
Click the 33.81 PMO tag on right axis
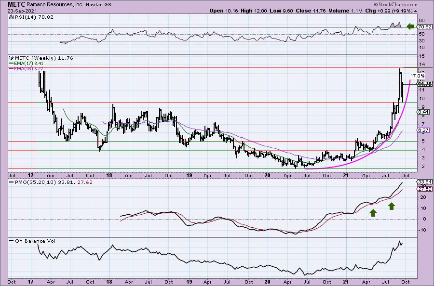pyautogui.click(x=425, y=182)
